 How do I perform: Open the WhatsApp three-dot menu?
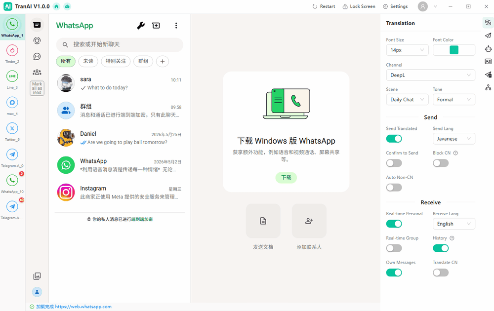176,26
